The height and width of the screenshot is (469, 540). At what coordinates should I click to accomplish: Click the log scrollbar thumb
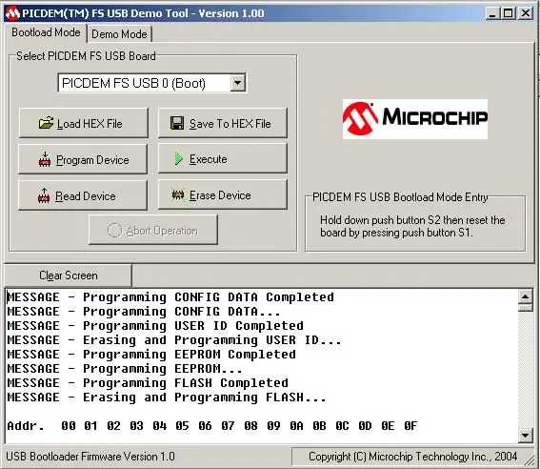tap(525, 307)
